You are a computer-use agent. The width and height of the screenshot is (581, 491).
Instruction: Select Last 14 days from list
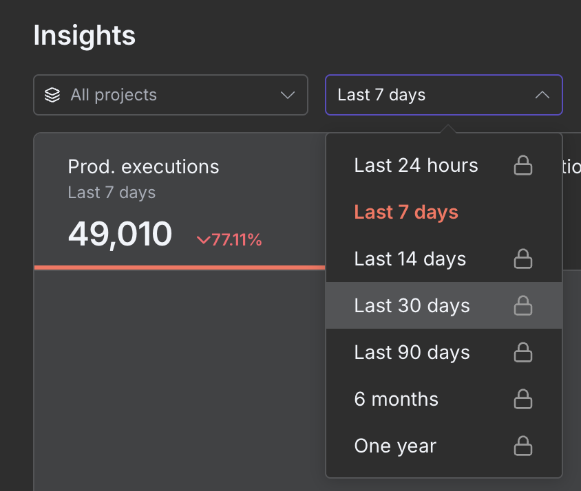coord(410,259)
